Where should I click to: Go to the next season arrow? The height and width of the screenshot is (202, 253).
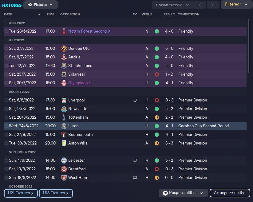(x=212, y=5)
